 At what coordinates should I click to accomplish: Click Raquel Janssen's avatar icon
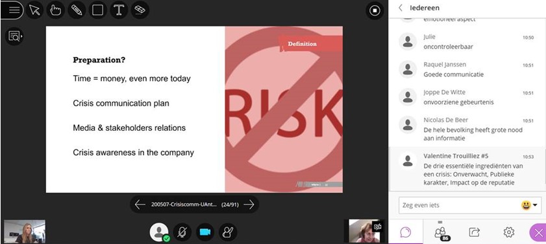pyautogui.click(x=408, y=69)
